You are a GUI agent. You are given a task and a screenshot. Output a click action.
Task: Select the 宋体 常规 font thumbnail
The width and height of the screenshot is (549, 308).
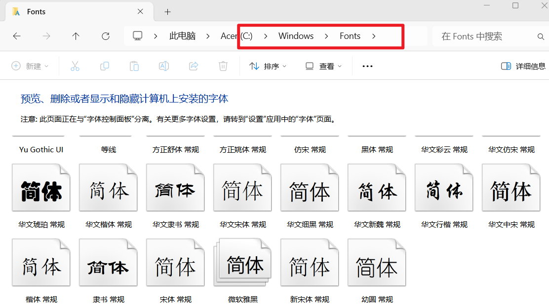pyautogui.click(x=175, y=263)
